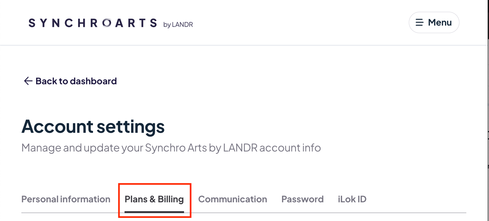Click the word "Billing" in the active tab

(171, 199)
